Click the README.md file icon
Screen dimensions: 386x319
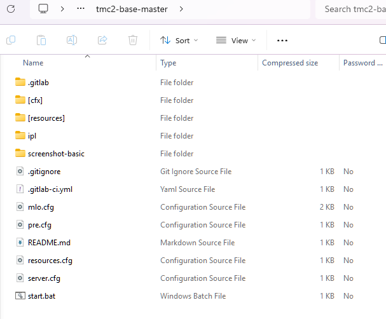pos(20,242)
